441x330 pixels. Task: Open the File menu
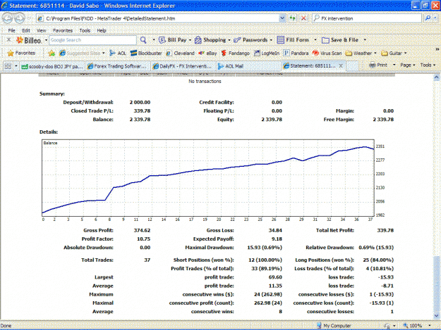[x=11, y=30]
